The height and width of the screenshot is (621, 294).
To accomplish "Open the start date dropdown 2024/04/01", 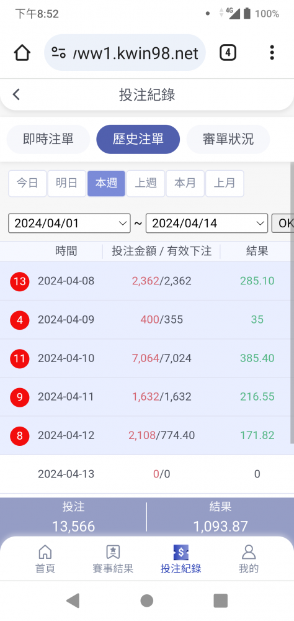I will pyautogui.click(x=69, y=224).
